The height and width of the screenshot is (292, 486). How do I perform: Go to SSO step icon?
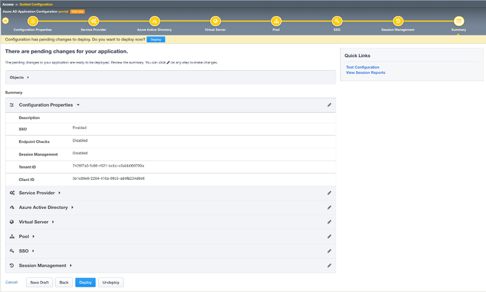point(337,21)
